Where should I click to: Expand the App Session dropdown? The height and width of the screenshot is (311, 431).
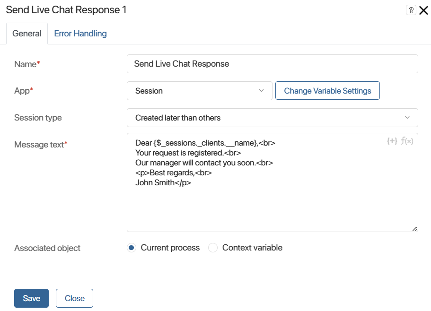[x=200, y=91]
